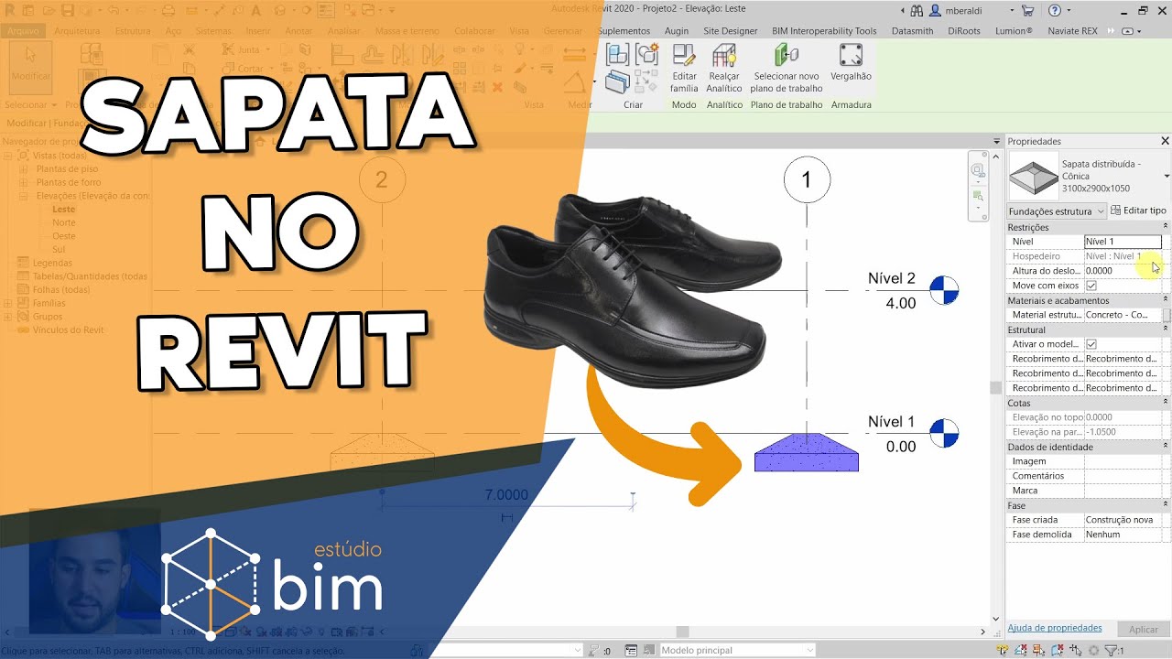
Task: Collapse the Fase section
Action: tap(1166, 505)
